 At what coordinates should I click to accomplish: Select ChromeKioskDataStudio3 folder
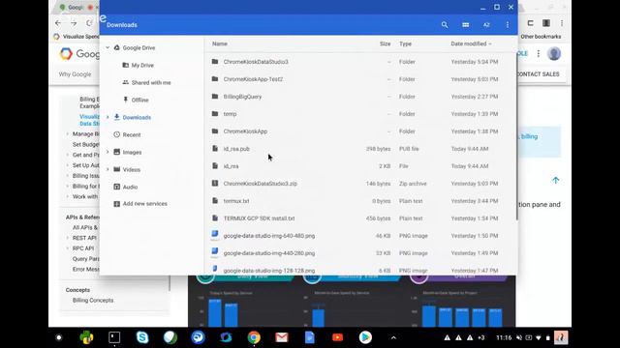(x=359, y=62)
